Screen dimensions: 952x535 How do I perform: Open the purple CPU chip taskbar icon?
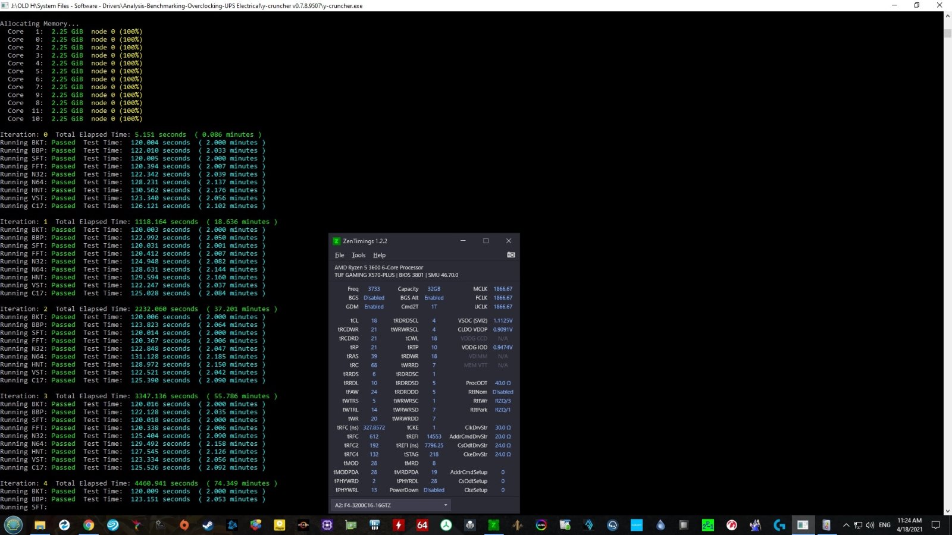point(327,525)
